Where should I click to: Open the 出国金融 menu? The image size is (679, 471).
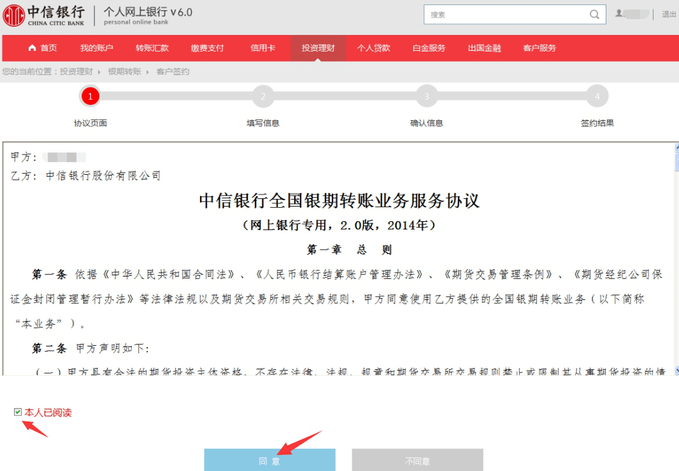coord(485,48)
